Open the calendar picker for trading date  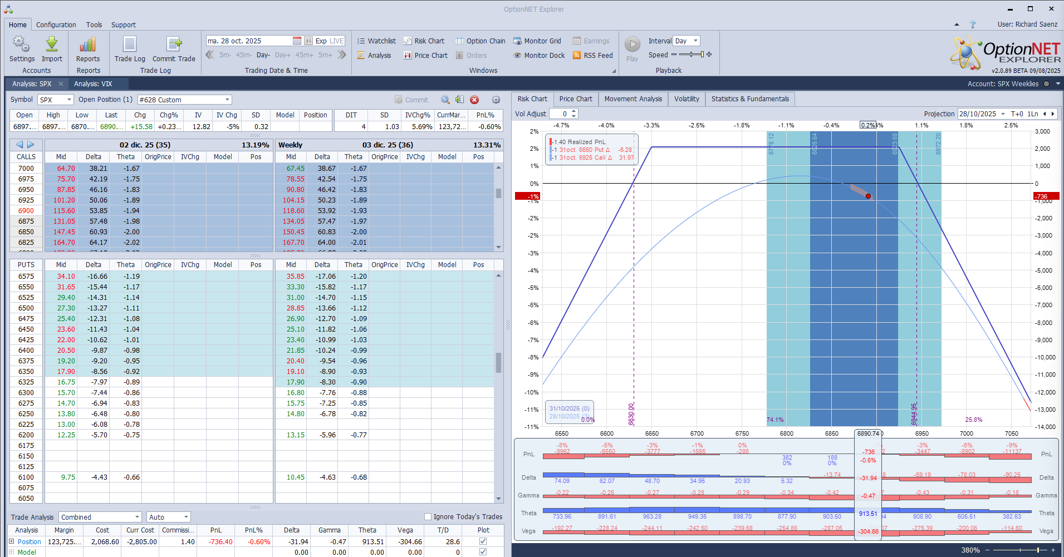click(x=297, y=41)
